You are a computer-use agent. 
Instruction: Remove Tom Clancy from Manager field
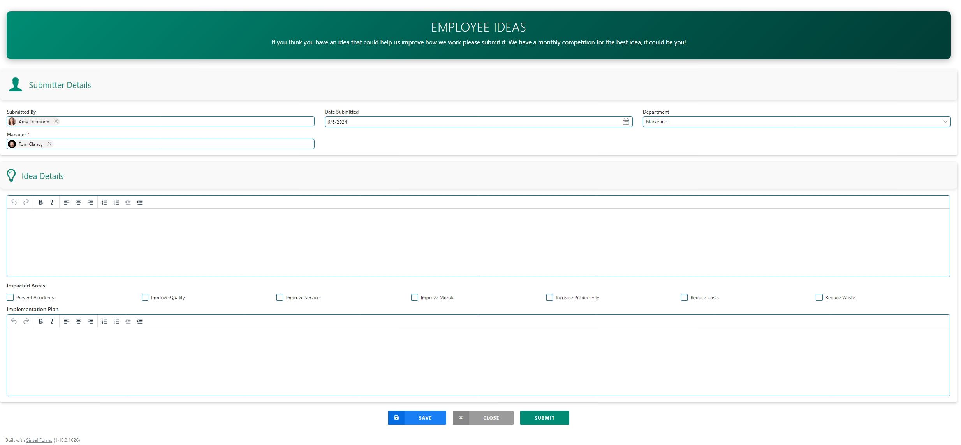click(49, 144)
